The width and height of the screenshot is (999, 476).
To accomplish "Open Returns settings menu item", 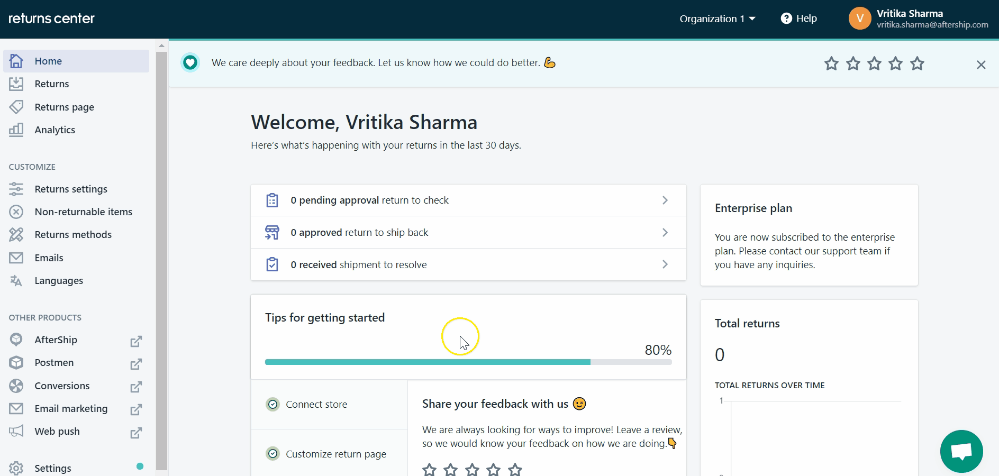I will (x=71, y=189).
